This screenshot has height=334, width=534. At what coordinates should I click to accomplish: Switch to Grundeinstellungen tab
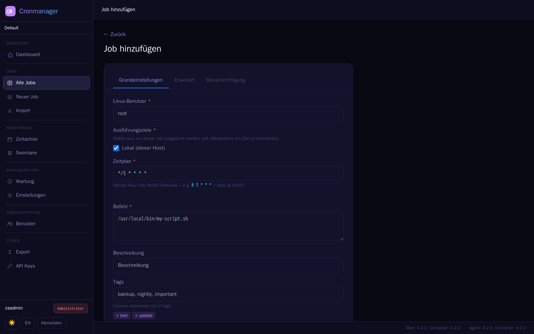point(141,80)
